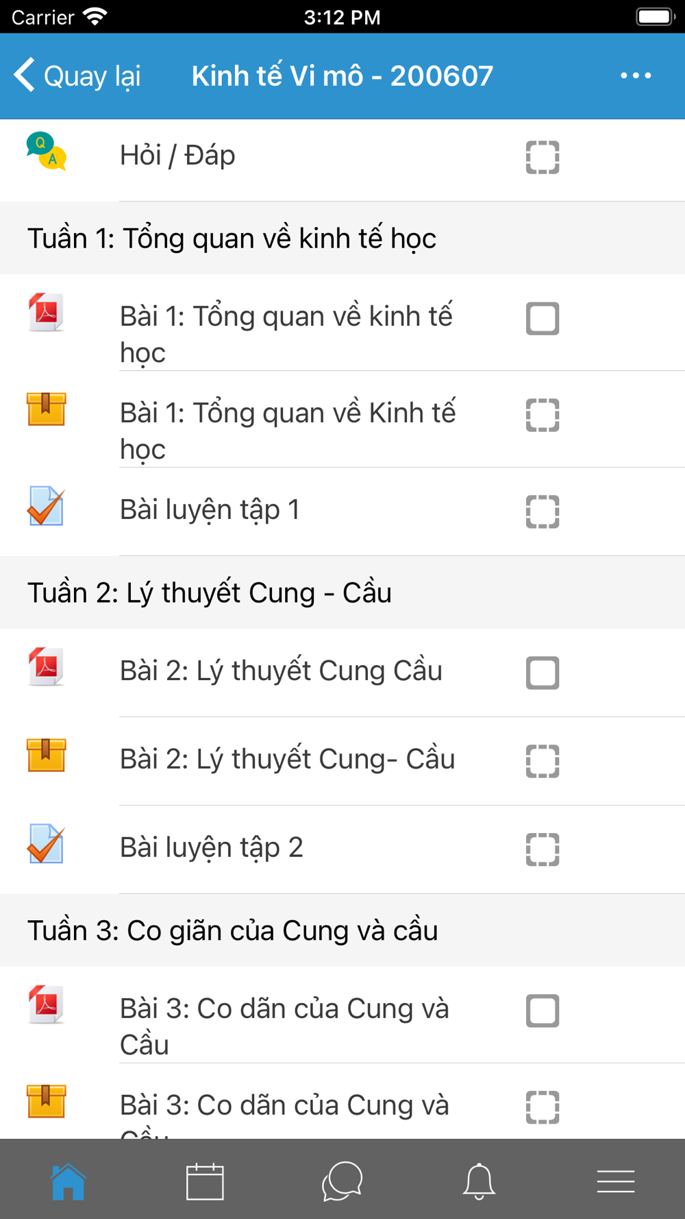Open notifications bell icon
Screen dimensions: 685x1219
pos(479,1181)
